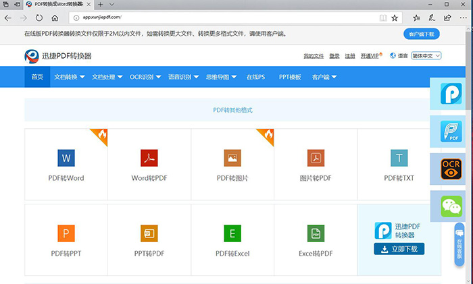This screenshot has width=473, height=284.
Task: Open the favorites hub icon
Action: pos(417,18)
